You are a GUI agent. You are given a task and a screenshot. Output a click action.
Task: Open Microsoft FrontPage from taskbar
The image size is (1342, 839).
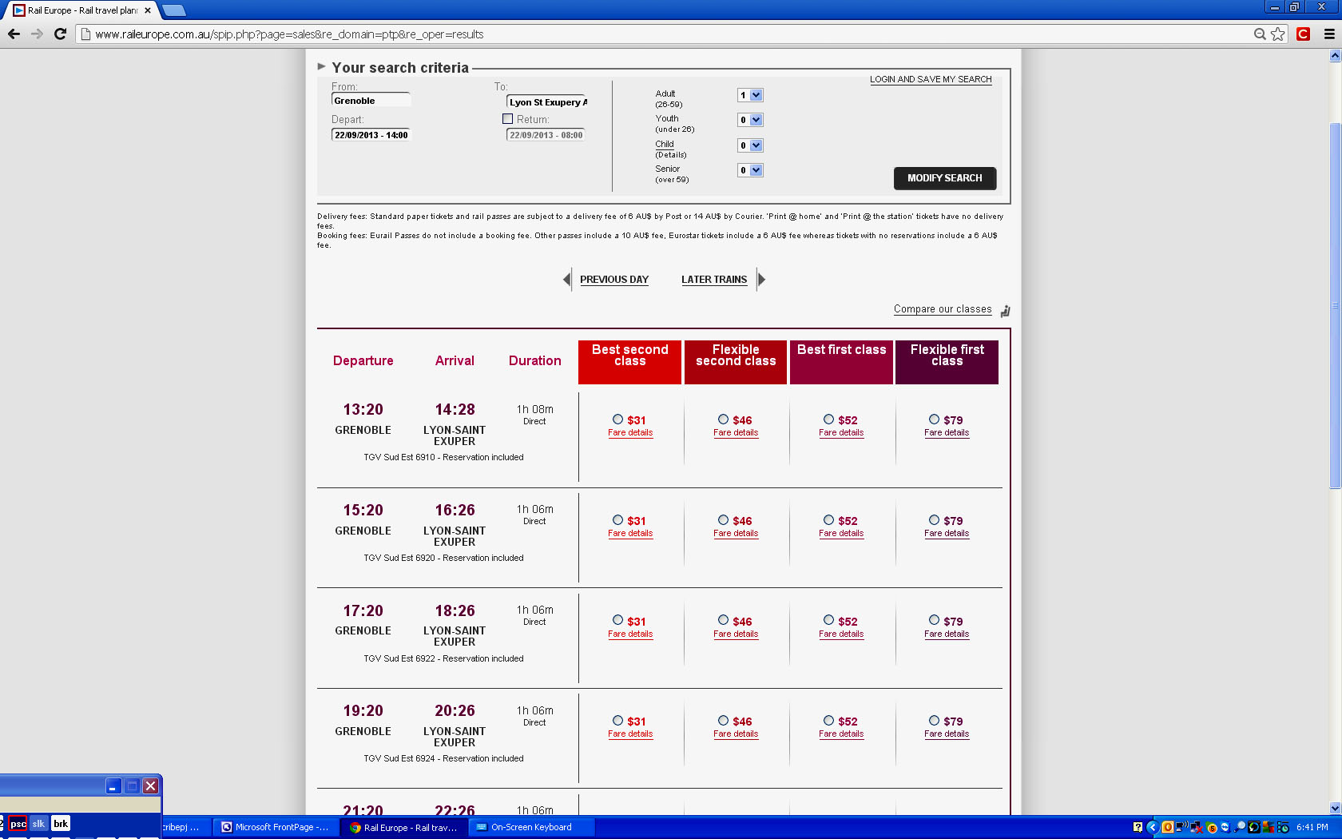pos(275,827)
